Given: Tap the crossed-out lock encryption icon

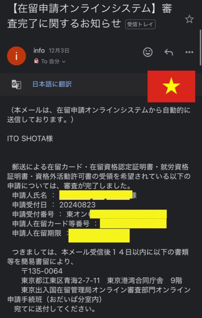Looking at the screenshot, I should tap(36, 61).
